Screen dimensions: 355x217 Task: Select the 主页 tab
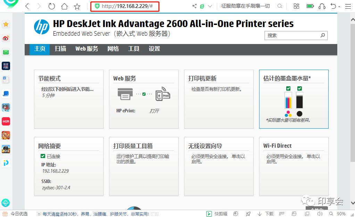(x=40, y=49)
